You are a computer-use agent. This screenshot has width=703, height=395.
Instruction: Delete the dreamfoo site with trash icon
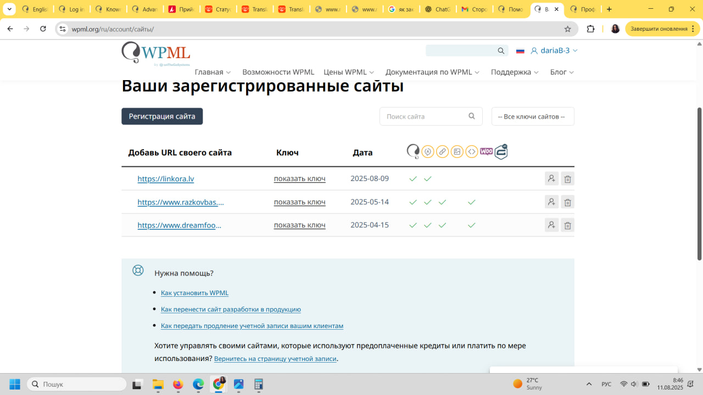pos(567,225)
